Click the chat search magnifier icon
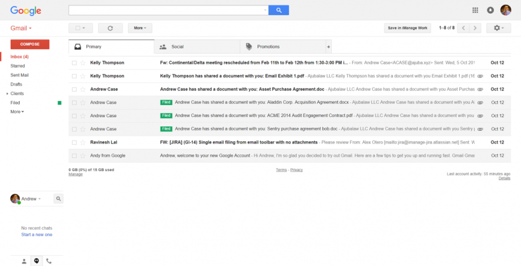Image resolution: width=521 pixels, height=266 pixels. (x=59, y=198)
